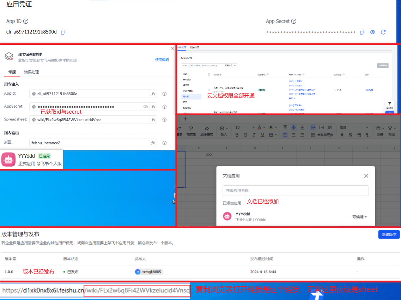Open App ID help tooltip icon
401x300 pixels.
coord(26,21)
